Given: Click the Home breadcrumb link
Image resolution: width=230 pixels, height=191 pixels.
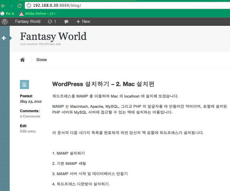Looking at the screenshot, I should tap(42, 60).
